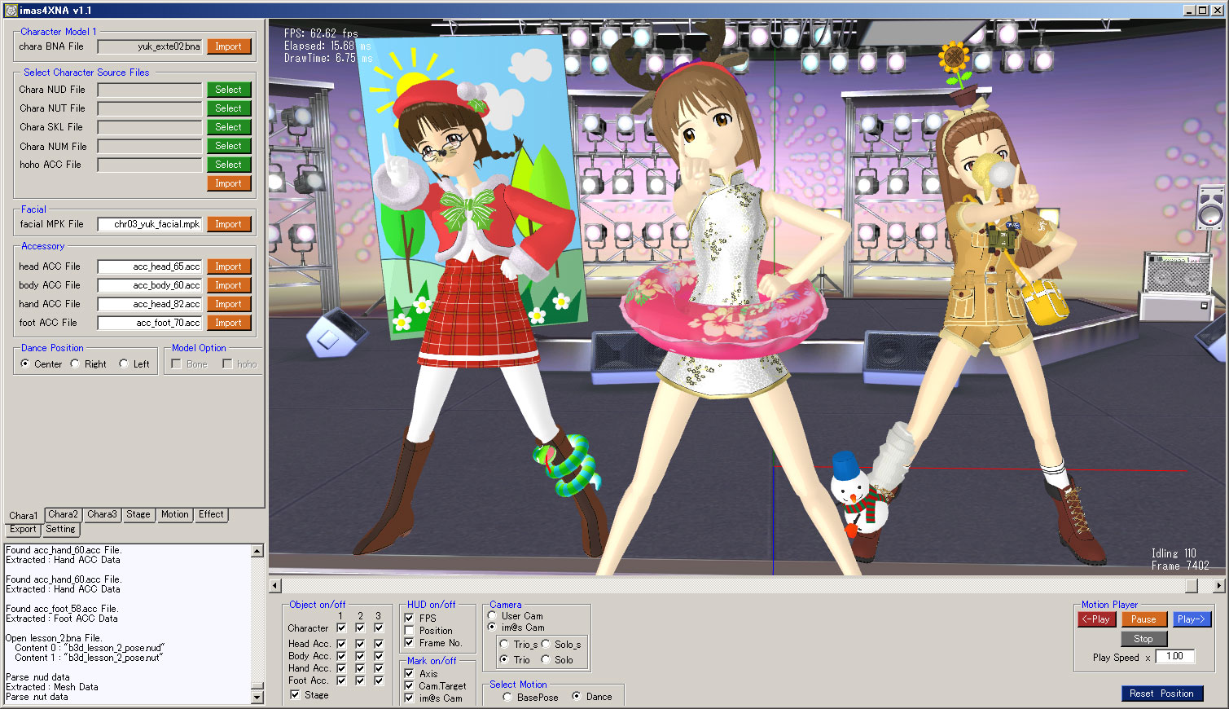Click the timeline's left arrow
This screenshot has height=709, width=1229.
point(275,585)
